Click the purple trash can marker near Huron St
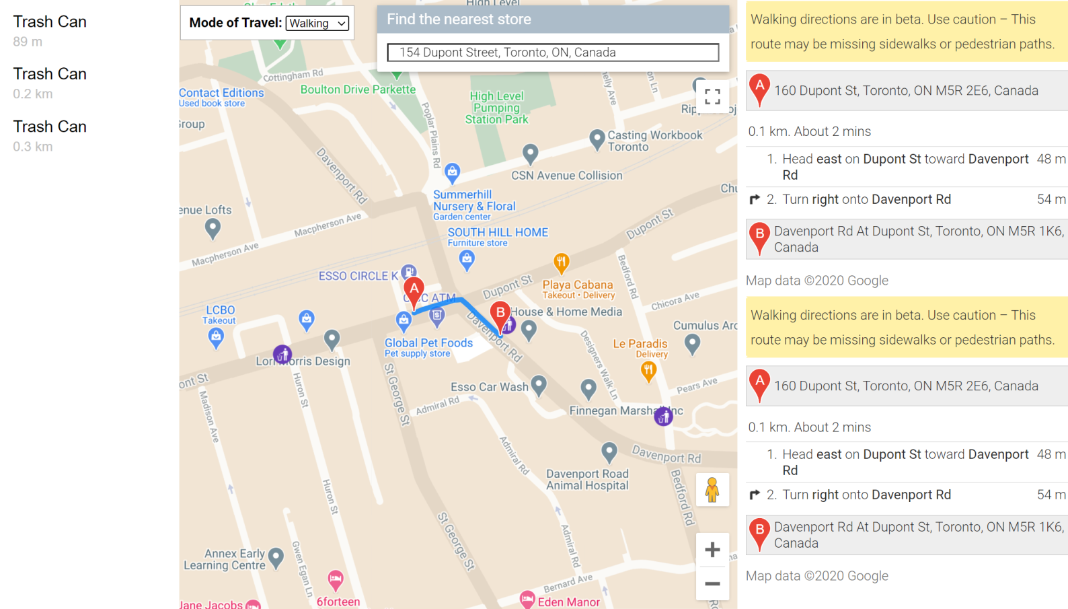The height and width of the screenshot is (609, 1068). pos(282,353)
